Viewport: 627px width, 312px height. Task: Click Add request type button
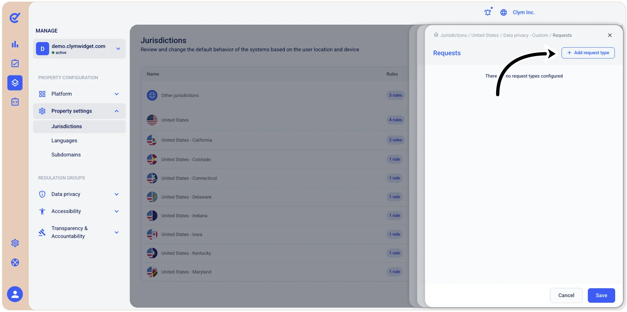tap(588, 53)
